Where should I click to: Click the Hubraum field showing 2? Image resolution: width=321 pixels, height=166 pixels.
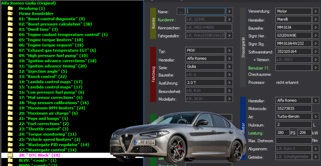[294, 124]
